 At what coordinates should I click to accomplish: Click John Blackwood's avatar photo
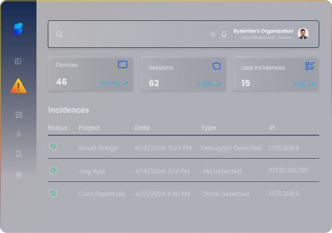[x=303, y=34]
